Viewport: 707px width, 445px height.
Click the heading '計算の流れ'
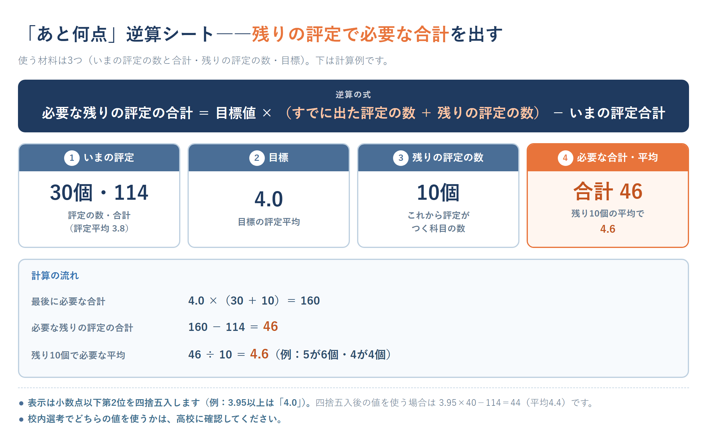pyautogui.click(x=55, y=276)
